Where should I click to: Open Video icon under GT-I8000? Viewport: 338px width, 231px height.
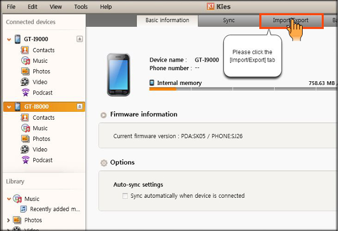pos(25,149)
